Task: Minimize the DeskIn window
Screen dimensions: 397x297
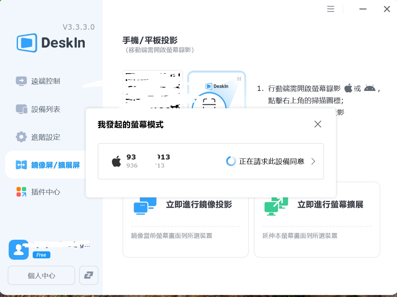Action: 363,9
